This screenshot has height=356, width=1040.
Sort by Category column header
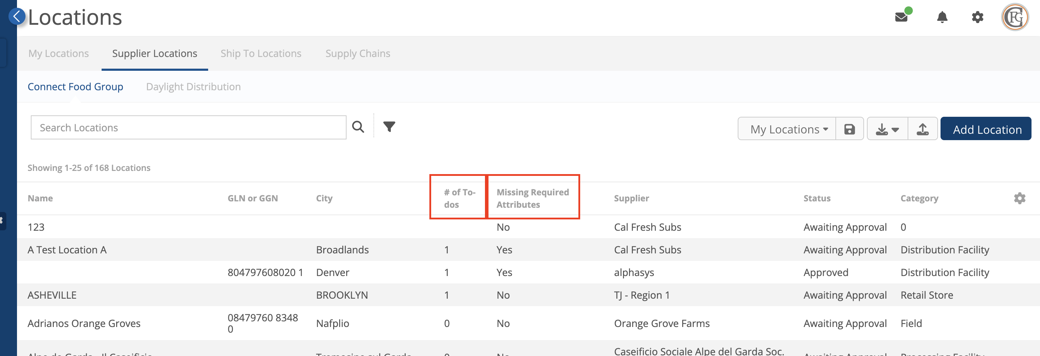(x=919, y=198)
